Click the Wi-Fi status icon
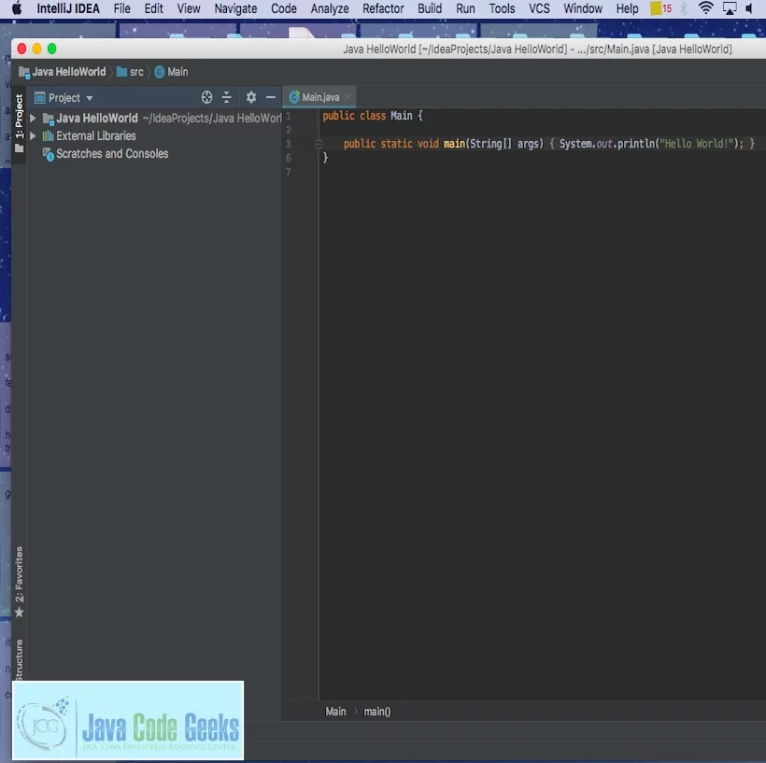This screenshot has width=766, height=763. (x=705, y=7)
